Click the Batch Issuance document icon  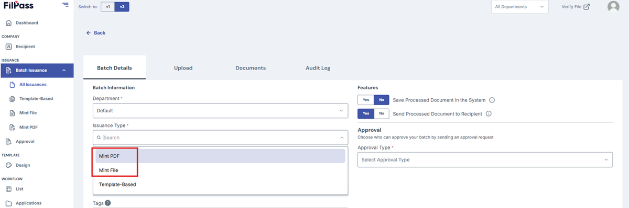[8, 71]
